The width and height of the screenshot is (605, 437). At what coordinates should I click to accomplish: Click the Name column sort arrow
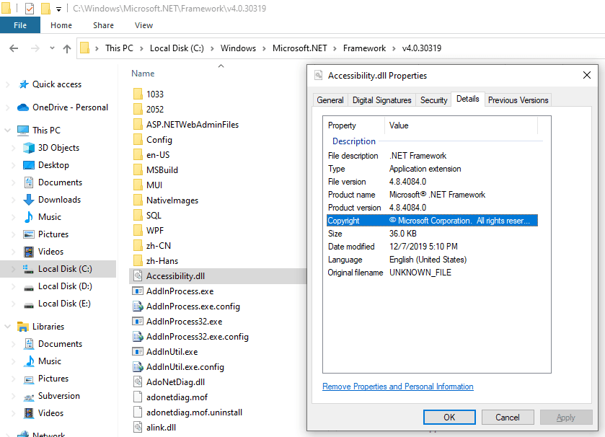221,66
